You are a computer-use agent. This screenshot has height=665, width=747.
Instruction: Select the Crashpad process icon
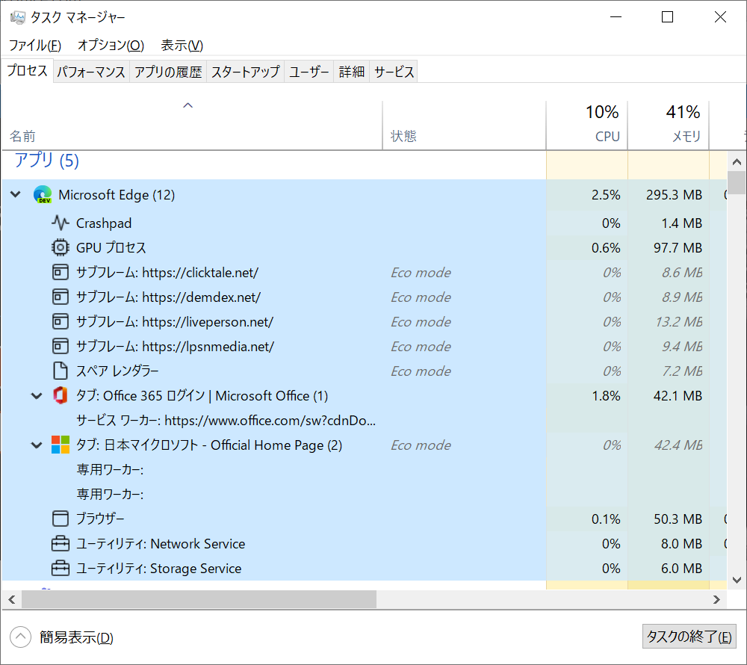pyautogui.click(x=60, y=223)
